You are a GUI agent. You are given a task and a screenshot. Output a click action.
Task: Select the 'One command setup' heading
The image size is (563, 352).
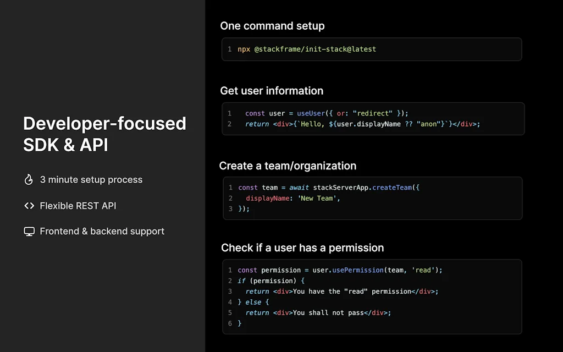[272, 26]
